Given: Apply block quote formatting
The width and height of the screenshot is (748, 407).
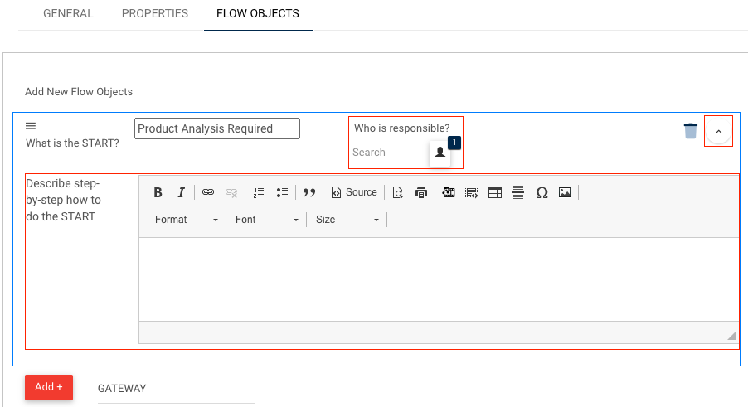Looking at the screenshot, I should click(x=309, y=192).
